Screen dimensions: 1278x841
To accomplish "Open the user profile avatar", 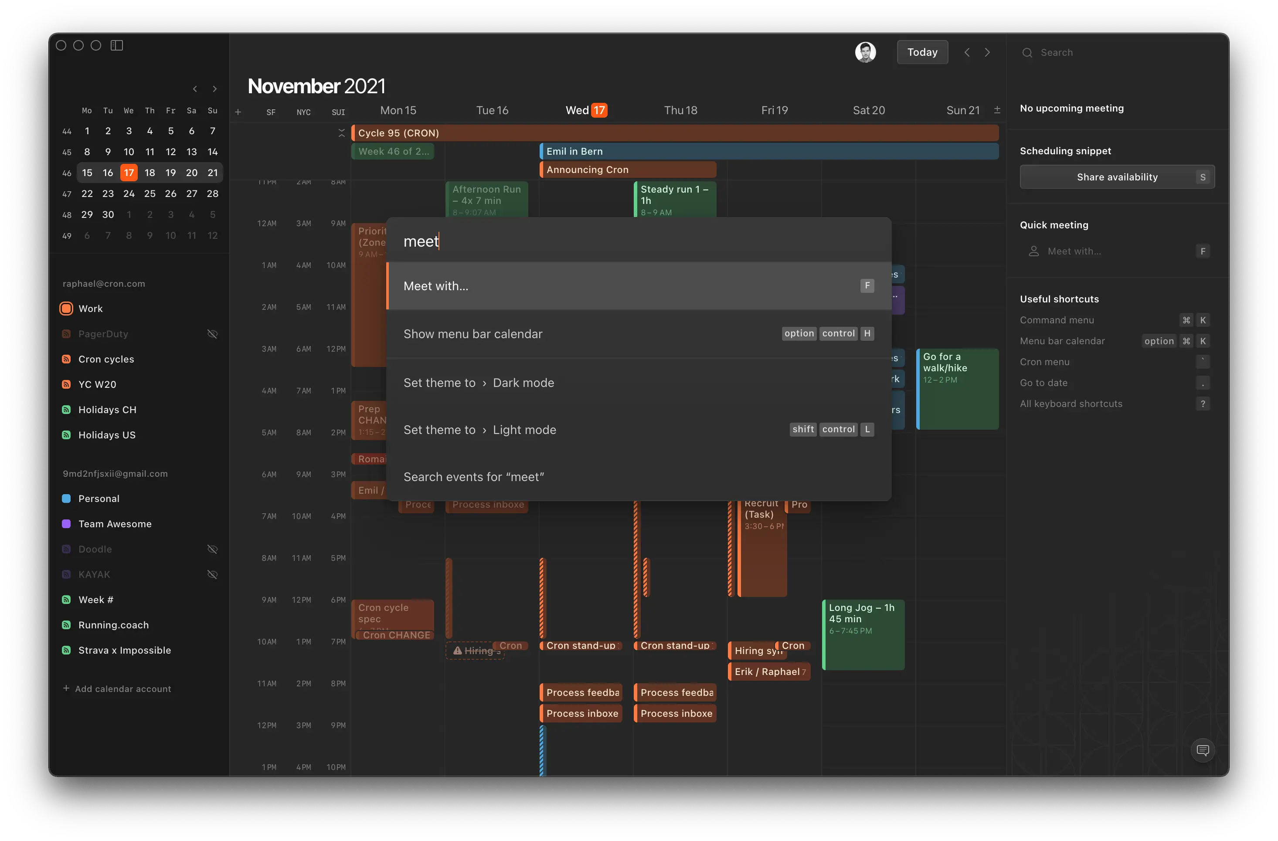I will [865, 52].
